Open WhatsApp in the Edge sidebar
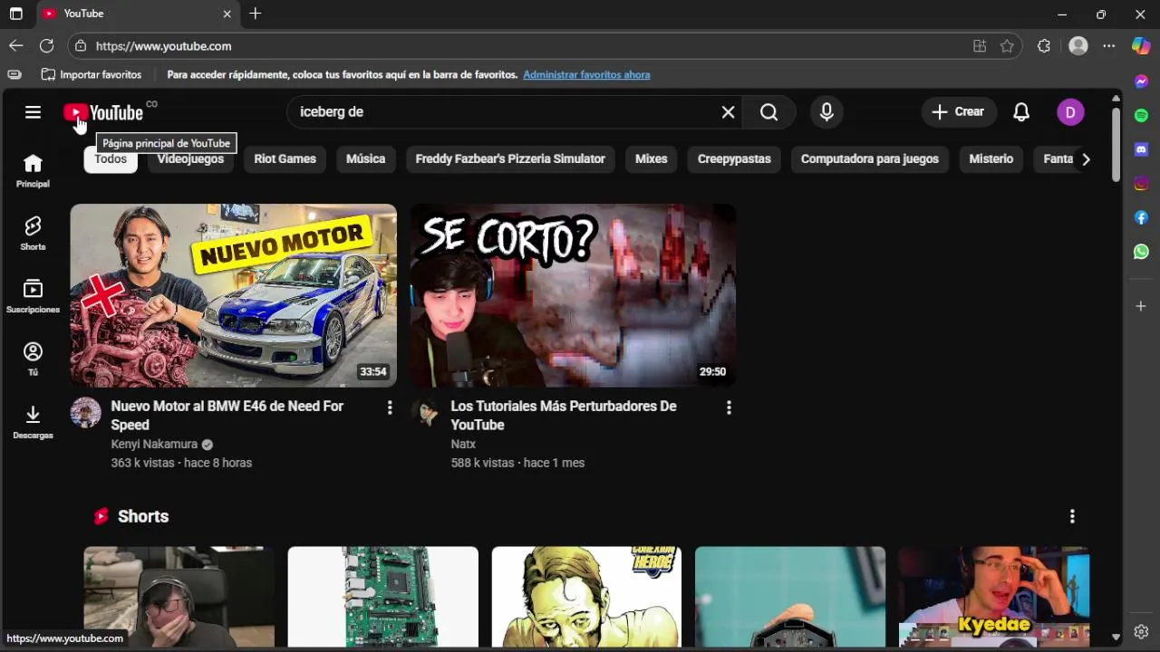The width and height of the screenshot is (1160, 652). coord(1141,252)
